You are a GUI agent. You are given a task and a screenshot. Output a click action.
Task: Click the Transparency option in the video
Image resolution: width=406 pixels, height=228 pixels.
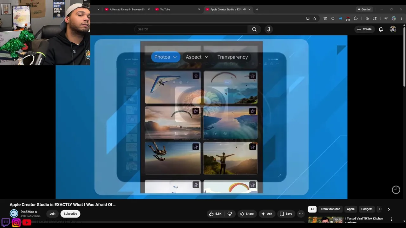point(232,57)
